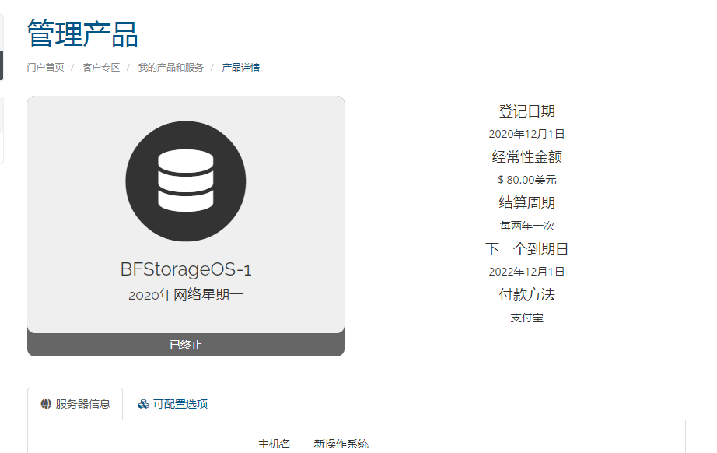This screenshot has height=453, width=717.
Task: Switch to the 可配置选项 tab
Action: pyautogui.click(x=173, y=404)
